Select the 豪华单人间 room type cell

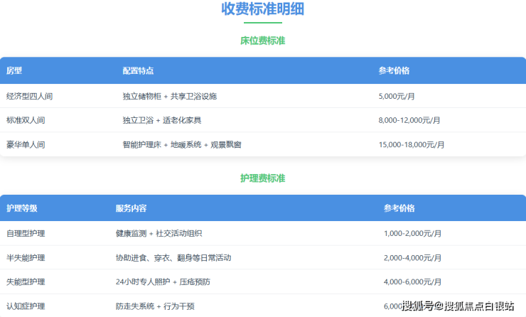(26, 144)
